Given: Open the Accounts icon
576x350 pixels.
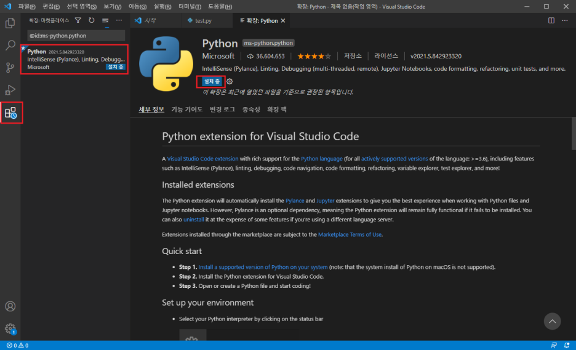Looking at the screenshot, I should pos(10,306).
